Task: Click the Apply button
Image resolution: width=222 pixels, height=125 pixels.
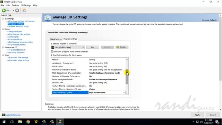Action: (197, 115)
